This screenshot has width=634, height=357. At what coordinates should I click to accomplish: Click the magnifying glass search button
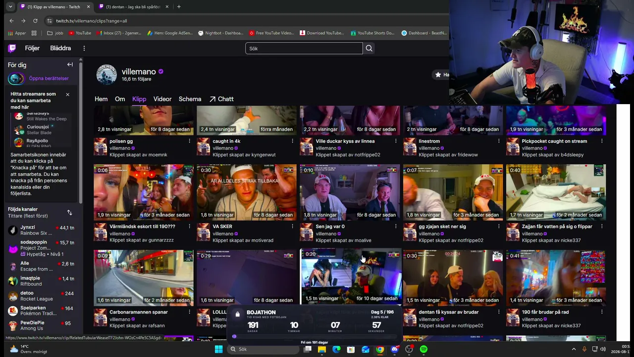pyautogui.click(x=369, y=48)
